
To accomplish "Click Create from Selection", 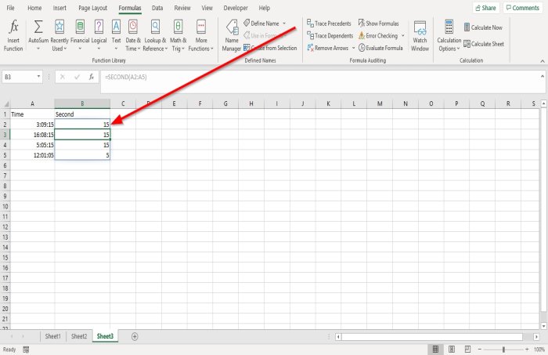I will (270, 48).
